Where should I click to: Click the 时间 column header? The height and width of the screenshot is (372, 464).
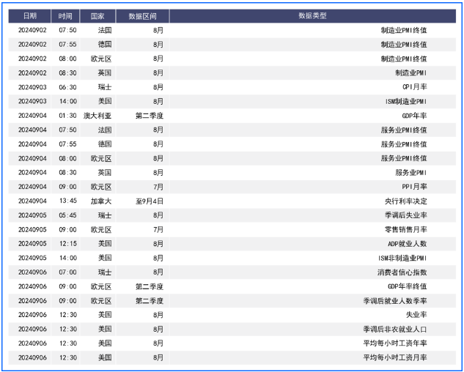[65, 16]
